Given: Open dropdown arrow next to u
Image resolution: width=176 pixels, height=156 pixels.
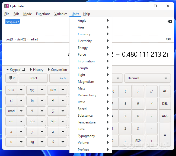Looking at the screenshot, I should (21, 142).
